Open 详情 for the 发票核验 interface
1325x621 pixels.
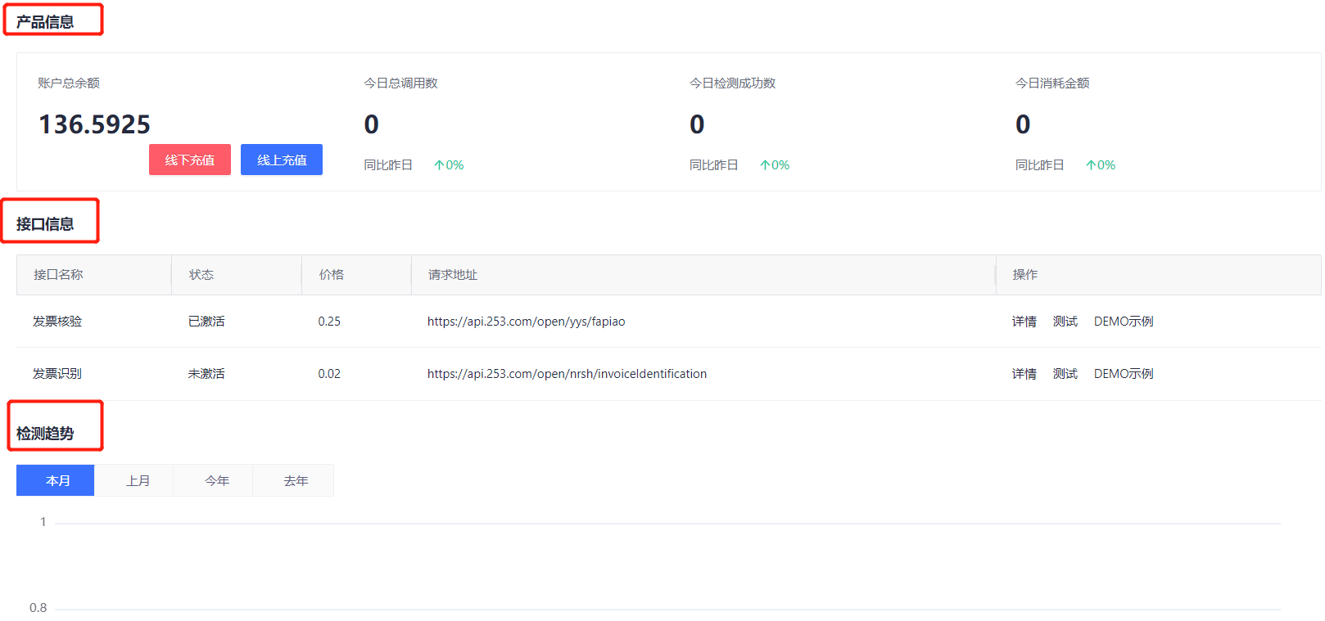point(1024,322)
